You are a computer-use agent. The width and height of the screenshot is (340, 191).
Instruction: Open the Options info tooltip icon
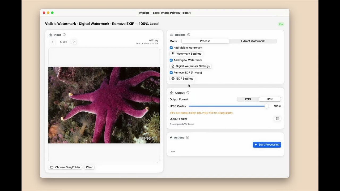(x=189, y=35)
